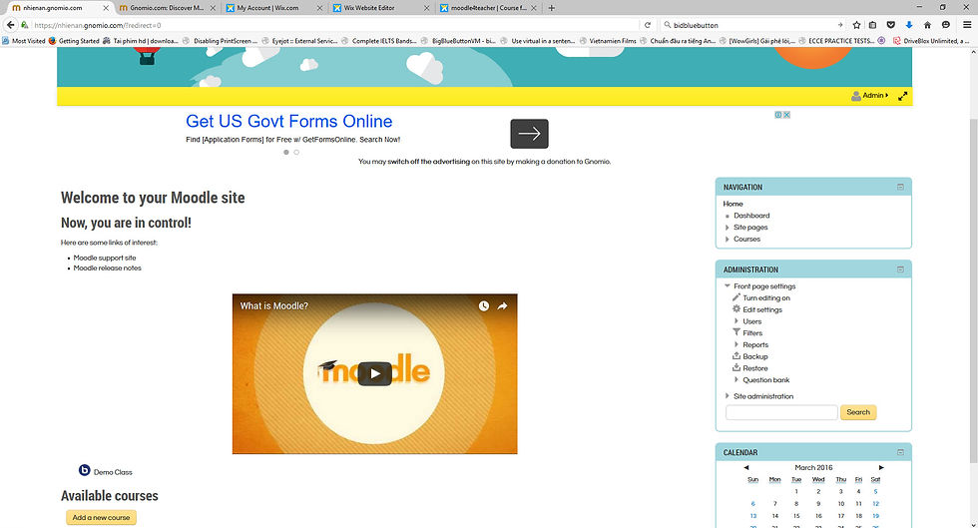Click the chat bubble toolbar icon

pos(946,25)
